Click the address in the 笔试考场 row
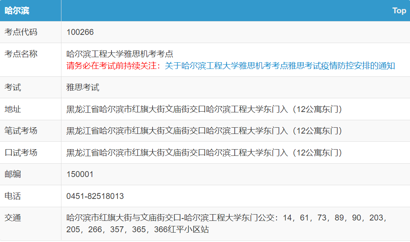410x242 pixels. (204, 131)
